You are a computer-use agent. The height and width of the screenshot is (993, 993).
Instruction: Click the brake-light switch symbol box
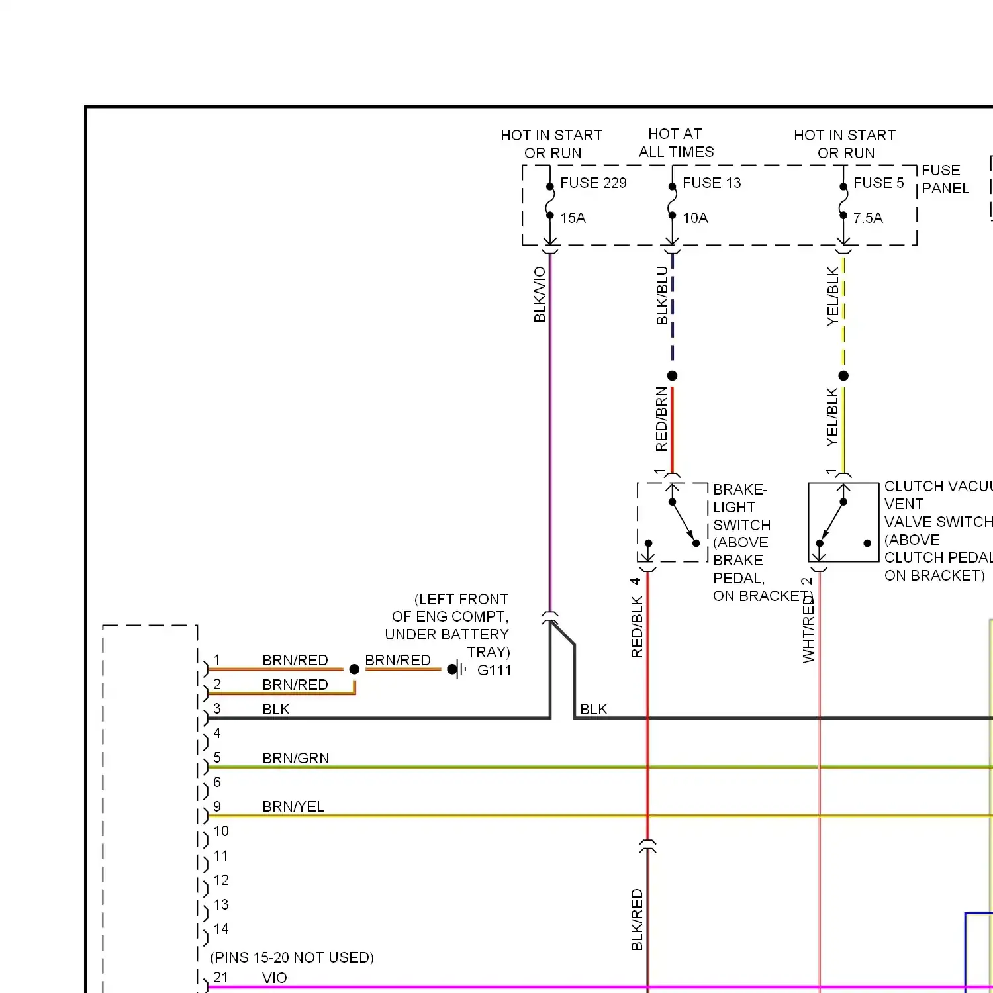coord(673,522)
